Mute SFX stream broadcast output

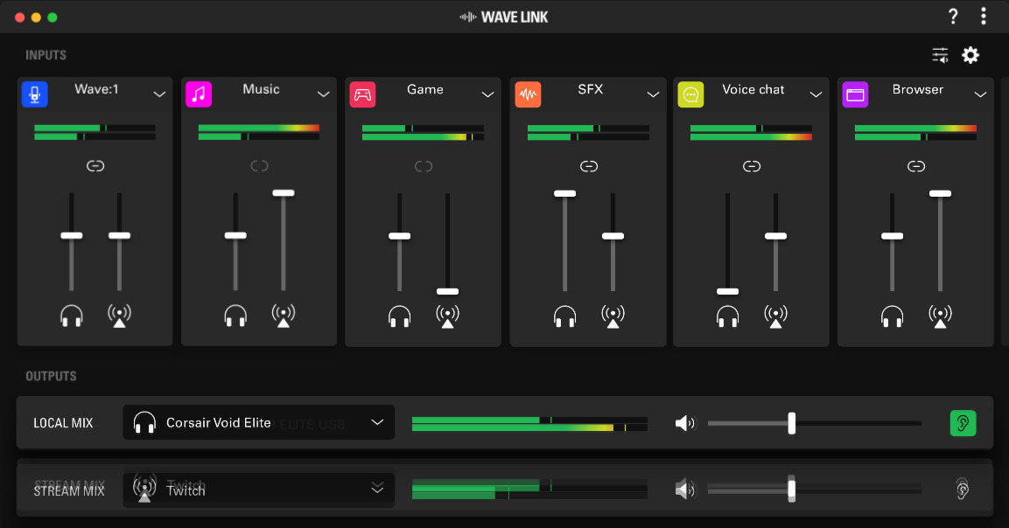(x=613, y=316)
